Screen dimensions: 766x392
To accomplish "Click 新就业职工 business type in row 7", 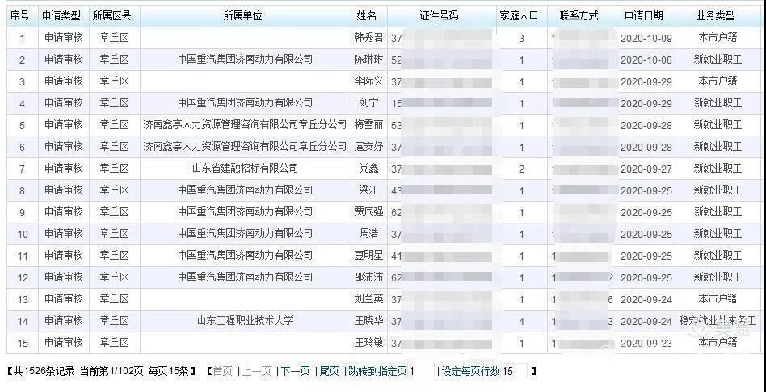I will 718,169.
